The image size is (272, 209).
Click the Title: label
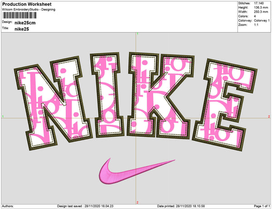point(5,28)
